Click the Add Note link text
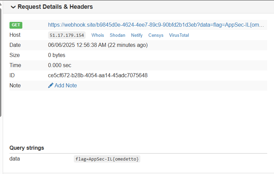Viewport: 274px width, 174px height. pyautogui.click(x=66, y=86)
